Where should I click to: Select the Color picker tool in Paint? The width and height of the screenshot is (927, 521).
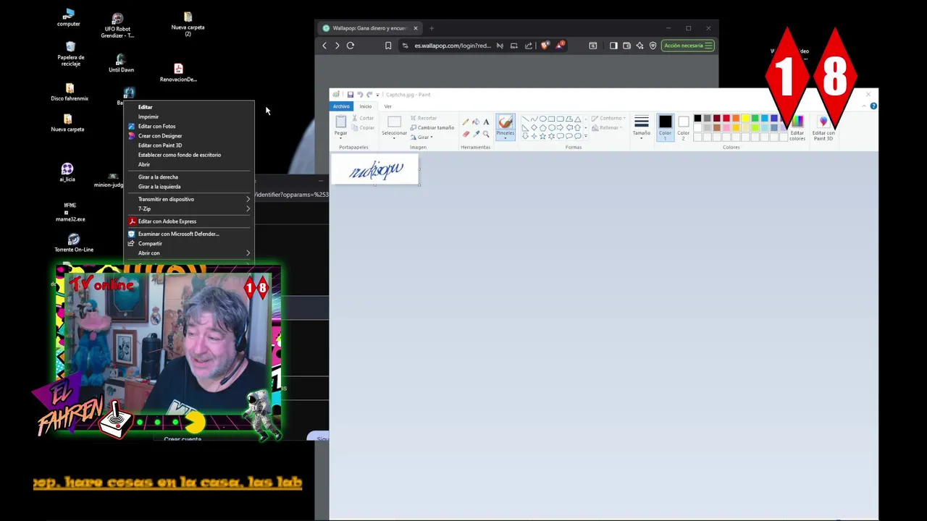pyautogui.click(x=476, y=134)
